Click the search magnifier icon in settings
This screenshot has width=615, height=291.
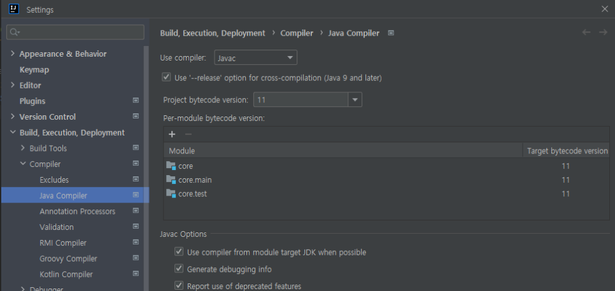(x=14, y=32)
